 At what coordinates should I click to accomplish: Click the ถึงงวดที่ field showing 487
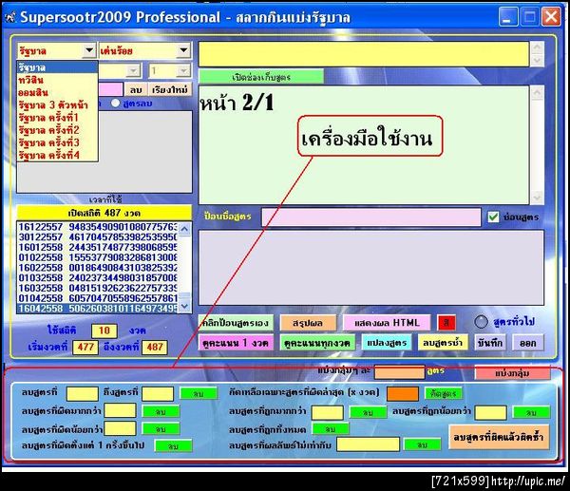(155, 347)
